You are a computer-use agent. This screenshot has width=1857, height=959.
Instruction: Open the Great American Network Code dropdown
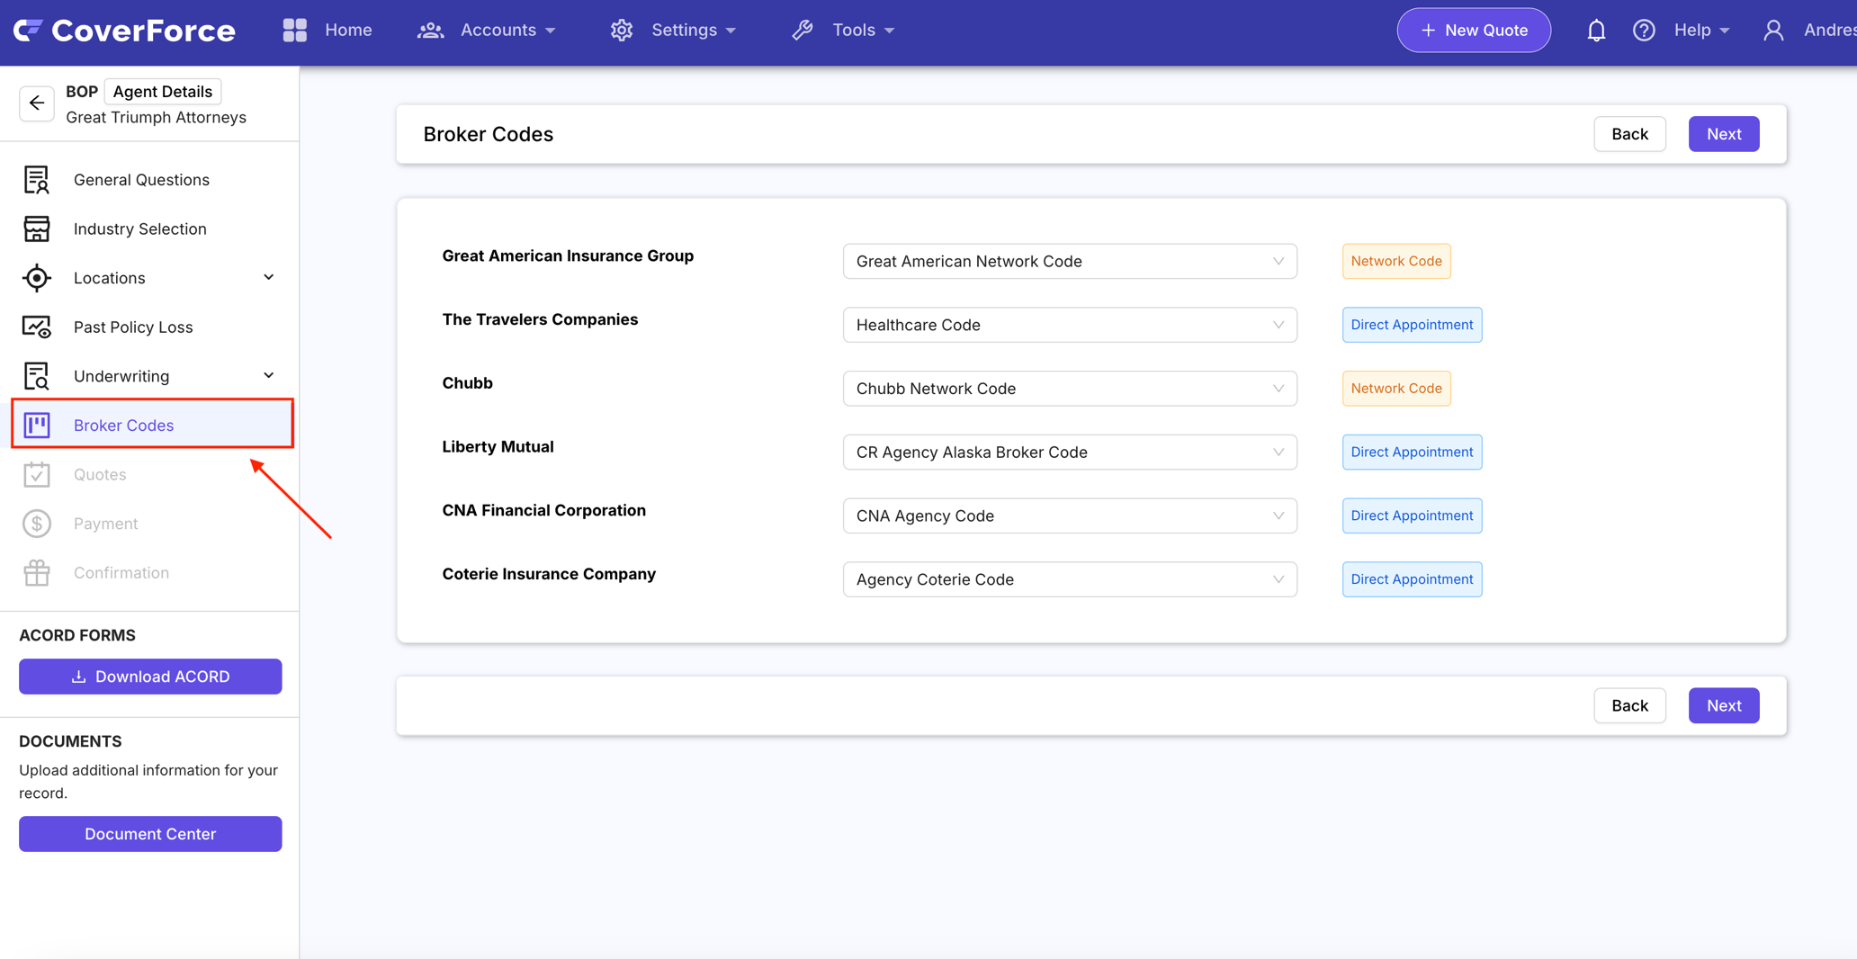1070,261
